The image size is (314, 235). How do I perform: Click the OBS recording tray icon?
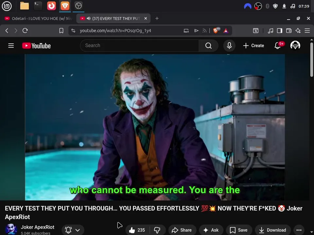click(x=258, y=7)
